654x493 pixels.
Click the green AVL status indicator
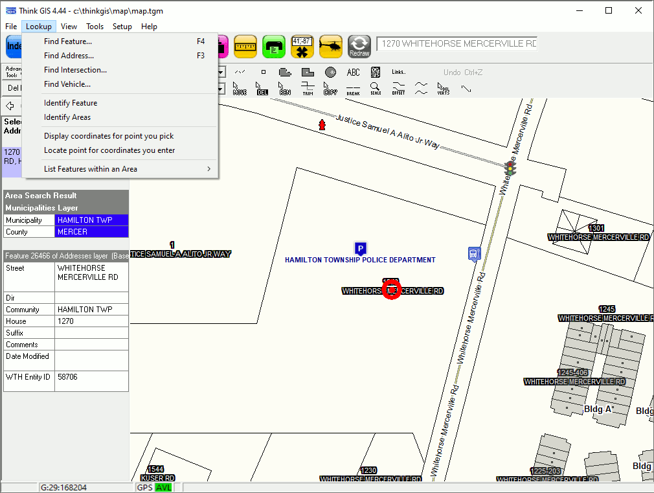(x=163, y=488)
